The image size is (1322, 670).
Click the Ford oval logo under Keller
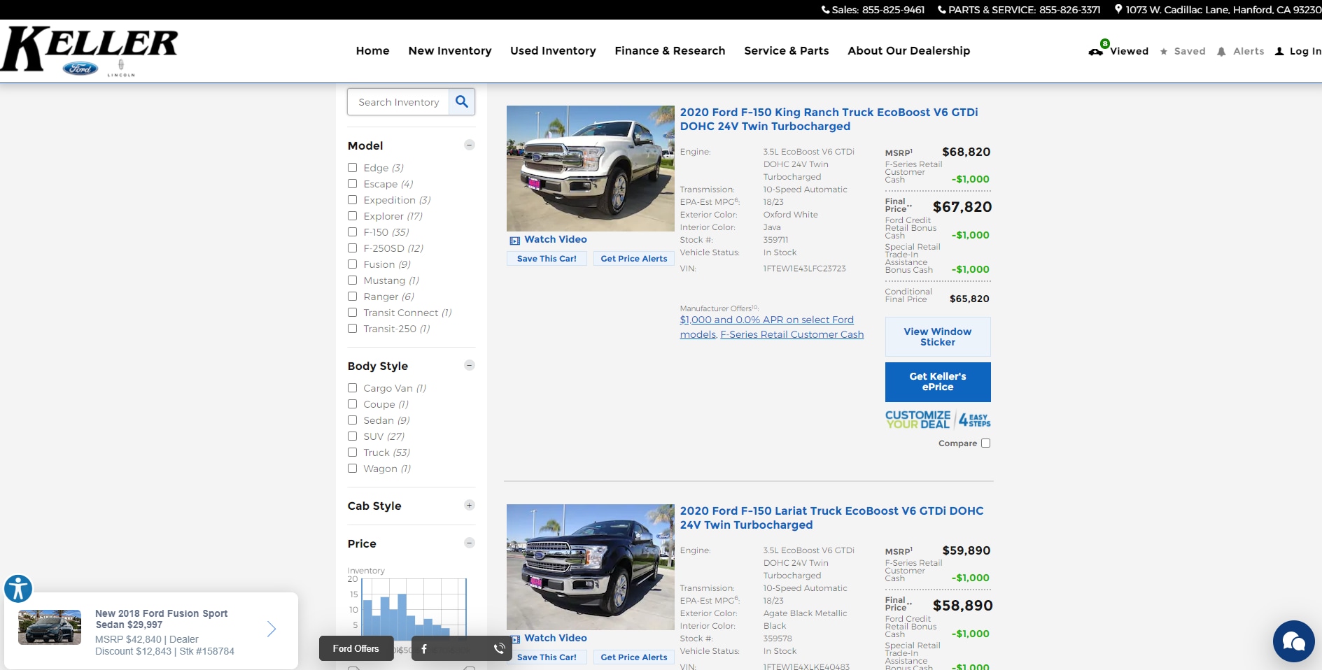[80, 69]
